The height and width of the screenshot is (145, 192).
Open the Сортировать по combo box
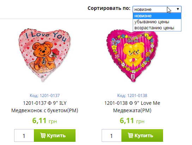point(157,9)
